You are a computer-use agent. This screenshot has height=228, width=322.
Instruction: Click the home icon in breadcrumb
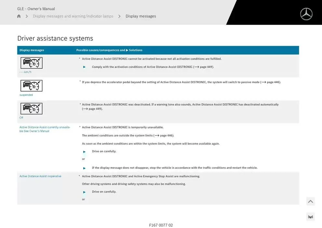19,16
